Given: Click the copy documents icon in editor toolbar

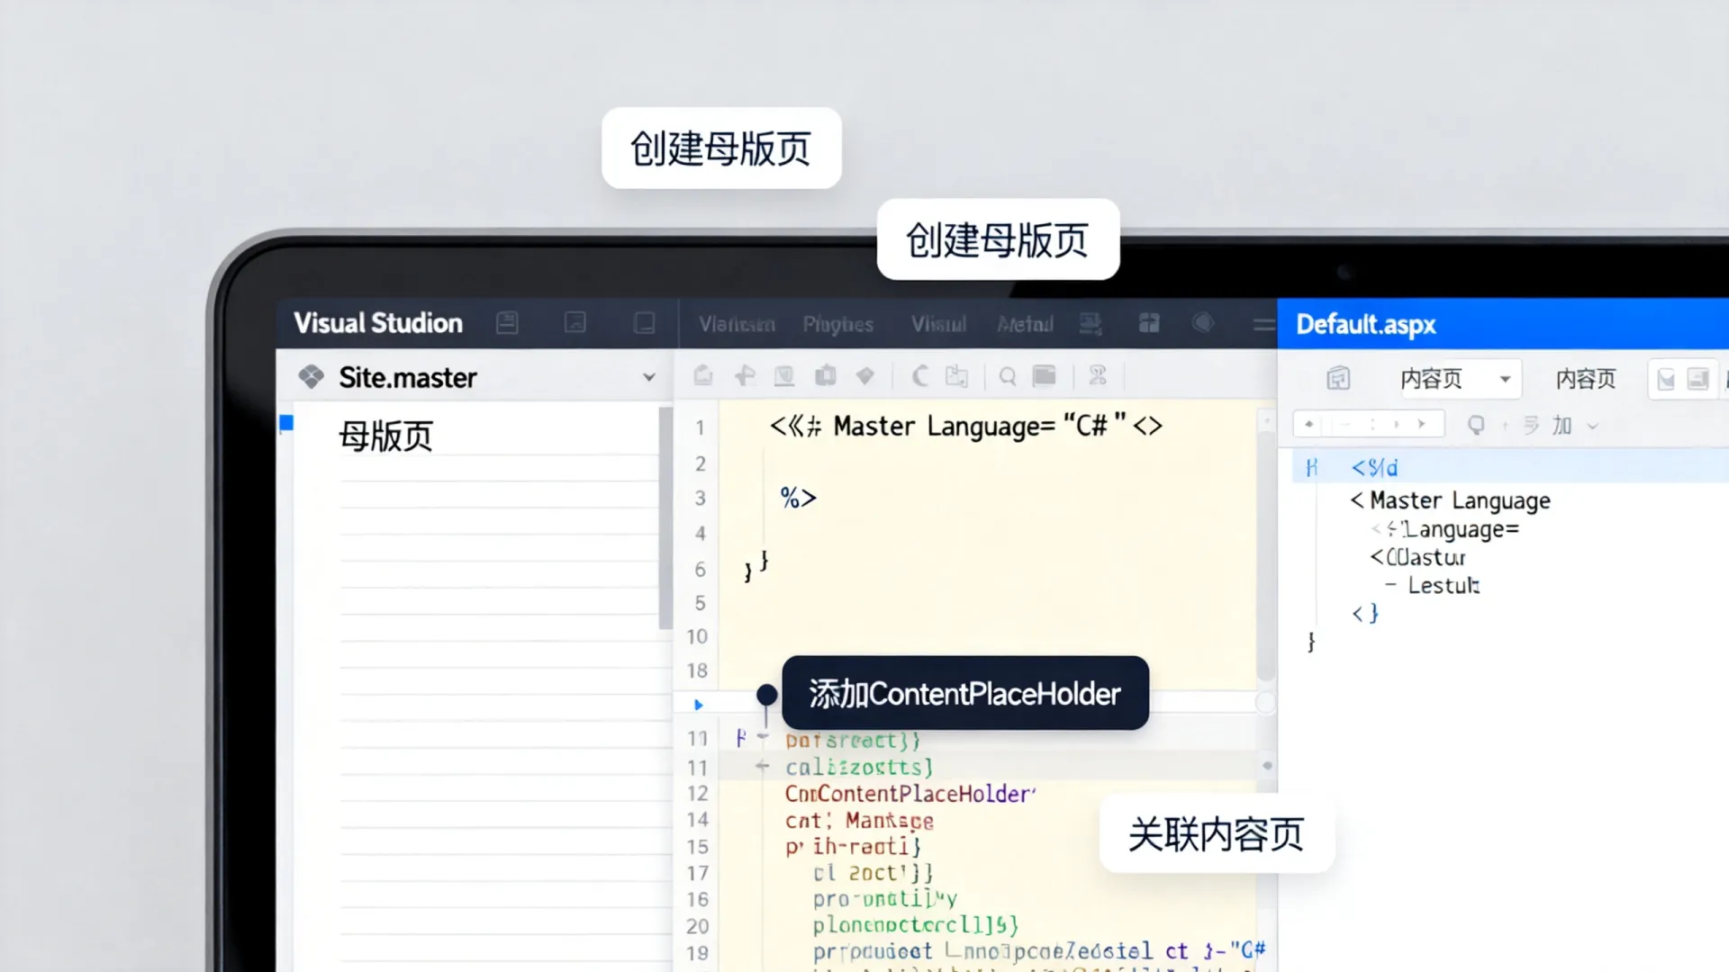Looking at the screenshot, I should (956, 376).
